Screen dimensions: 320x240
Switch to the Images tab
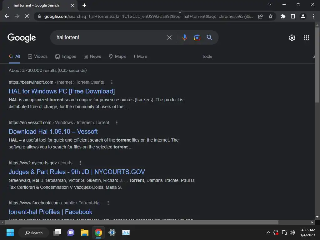point(66,57)
